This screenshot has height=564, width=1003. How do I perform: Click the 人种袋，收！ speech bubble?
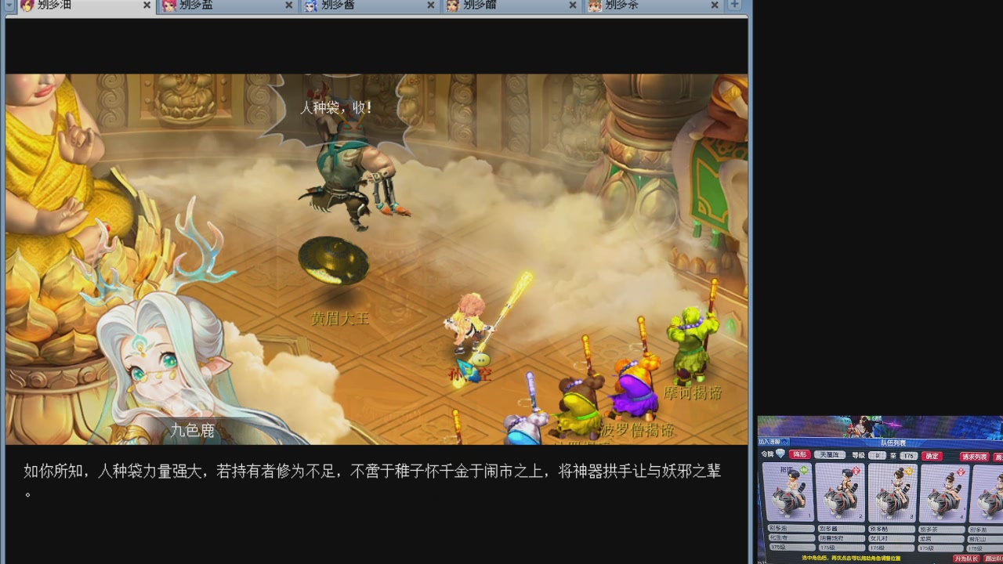337,108
